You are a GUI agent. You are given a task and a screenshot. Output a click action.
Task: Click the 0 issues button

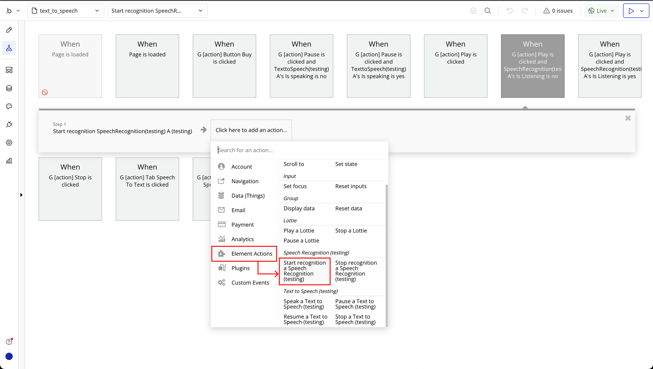point(558,11)
